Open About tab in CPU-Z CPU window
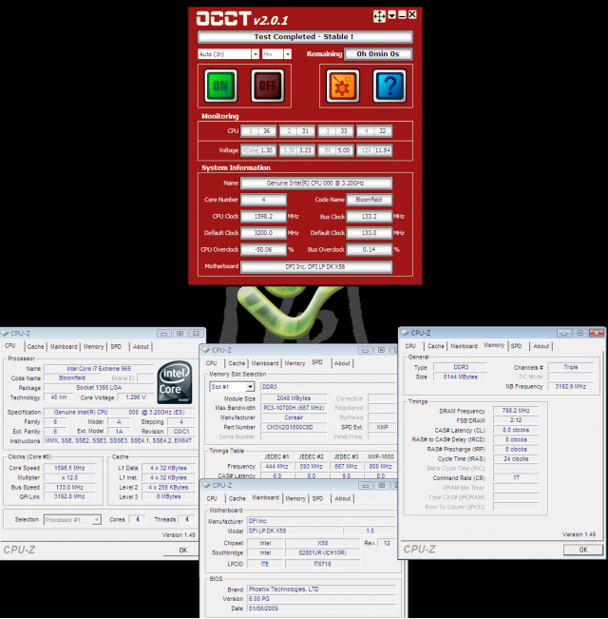608x619 pixels. point(141,347)
